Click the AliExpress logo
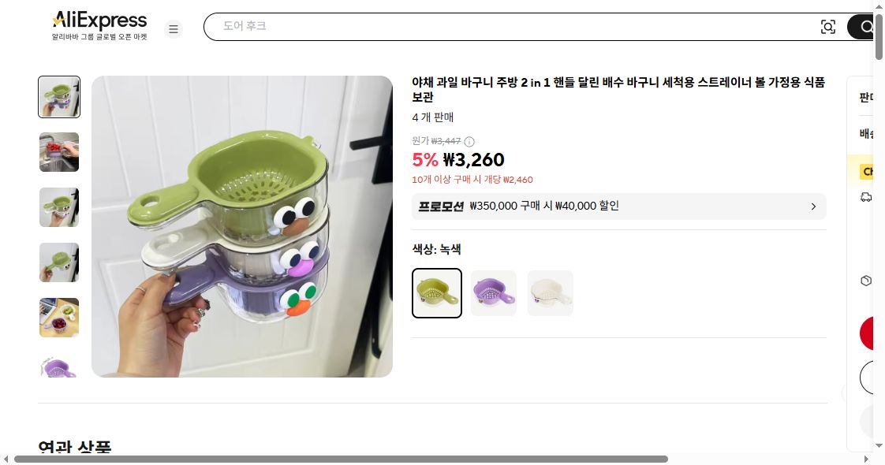Viewport: 885px width, 465px height. [99, 20]
